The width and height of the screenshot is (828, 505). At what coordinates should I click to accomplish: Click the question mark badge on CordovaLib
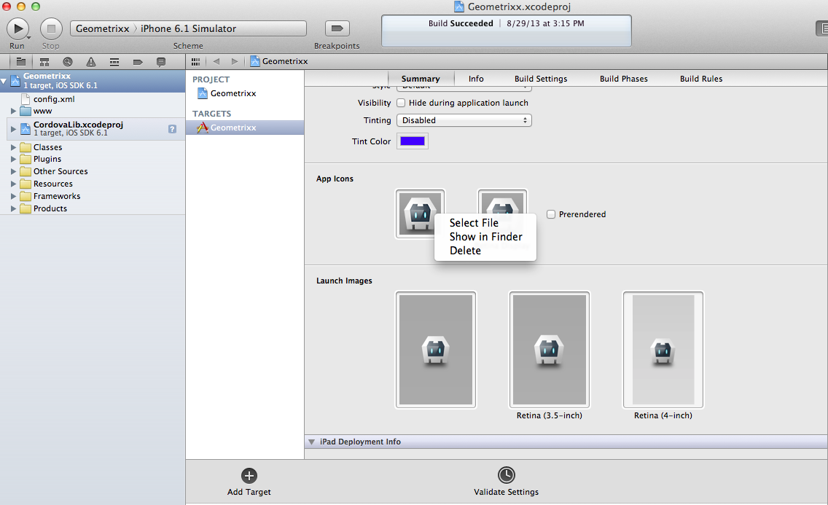click(172, 129)
